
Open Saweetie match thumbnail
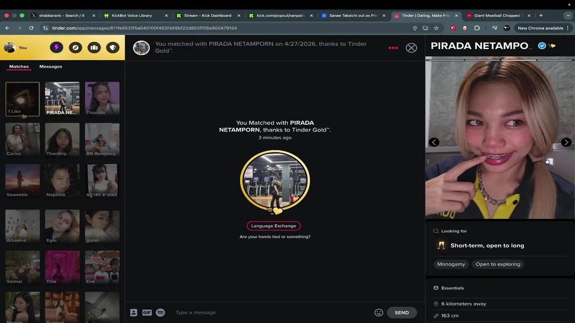tap(22, 181)
